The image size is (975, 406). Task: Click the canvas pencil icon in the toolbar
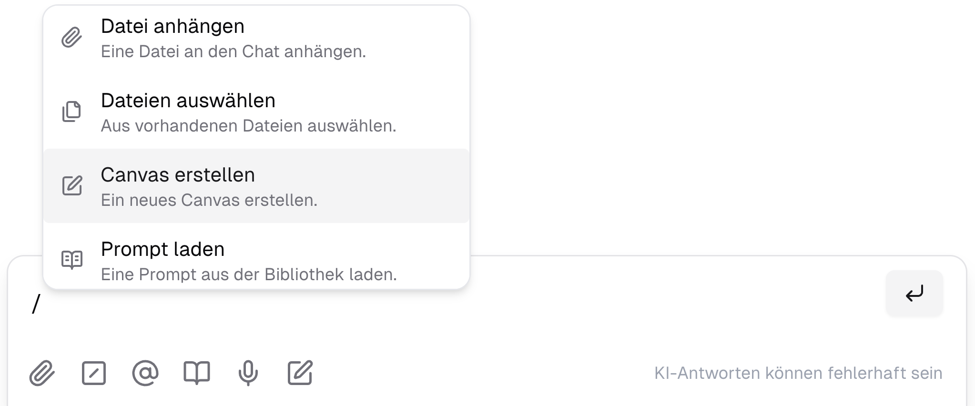[x=300, y=374]
